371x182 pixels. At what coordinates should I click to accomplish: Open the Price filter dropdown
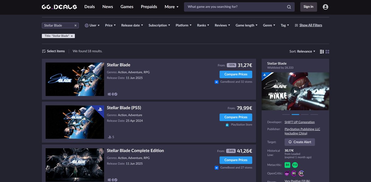[x=110, y=25]
